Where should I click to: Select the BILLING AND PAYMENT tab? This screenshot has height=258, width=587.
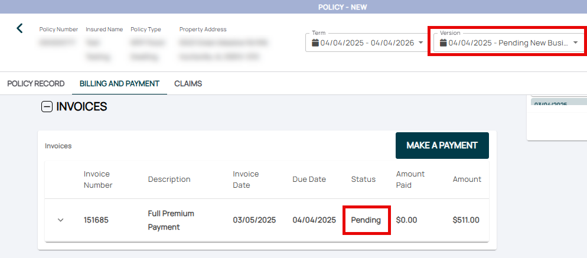119,84
